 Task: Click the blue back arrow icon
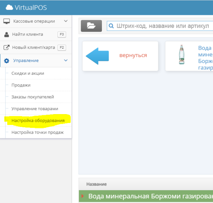tap(97, 56)
